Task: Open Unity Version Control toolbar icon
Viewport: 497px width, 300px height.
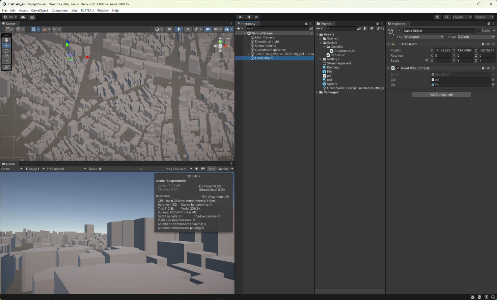Action: tap(32, 17)
